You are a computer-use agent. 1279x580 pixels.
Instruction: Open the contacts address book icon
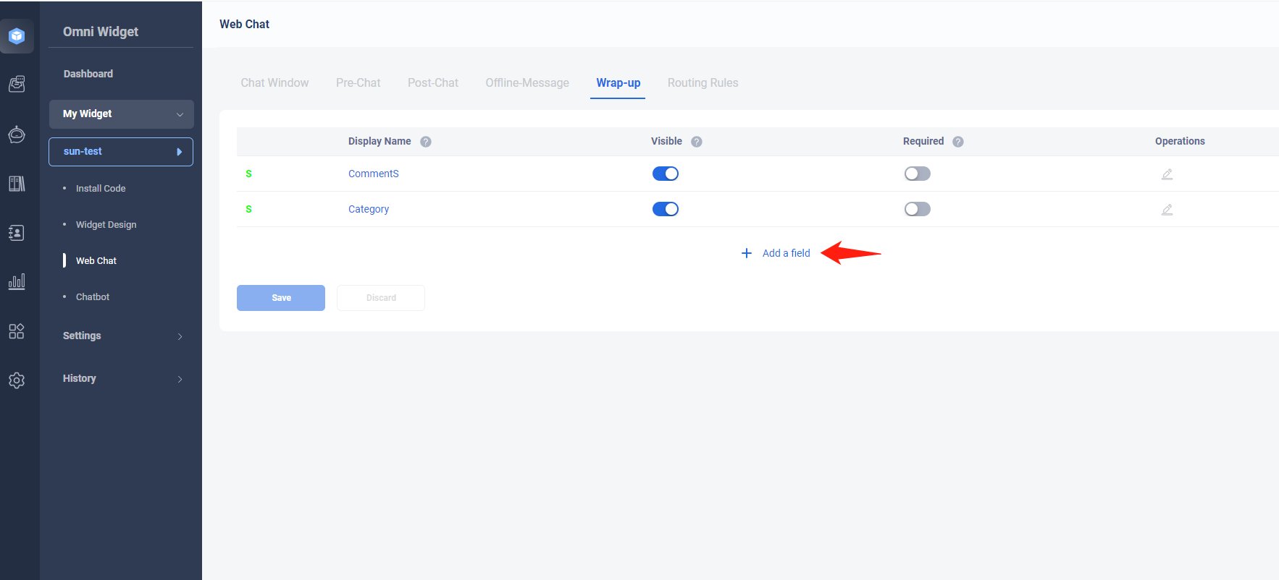click(x=17, y=233)
